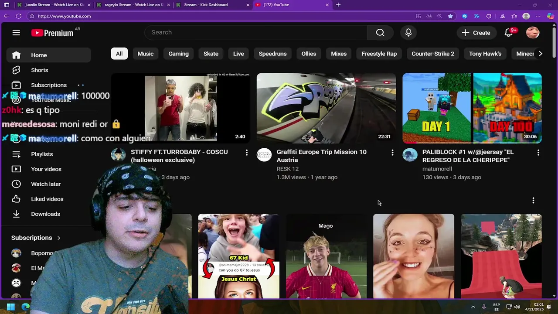The width and height of the screenshot is (558, 314).
Task: Open the browser extensions puzzle icon
Action: [x=489, y=16]
